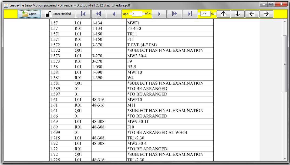
Task: Pan the document left with left arrow
Action: pyautogui.click(x=252, y=14)
